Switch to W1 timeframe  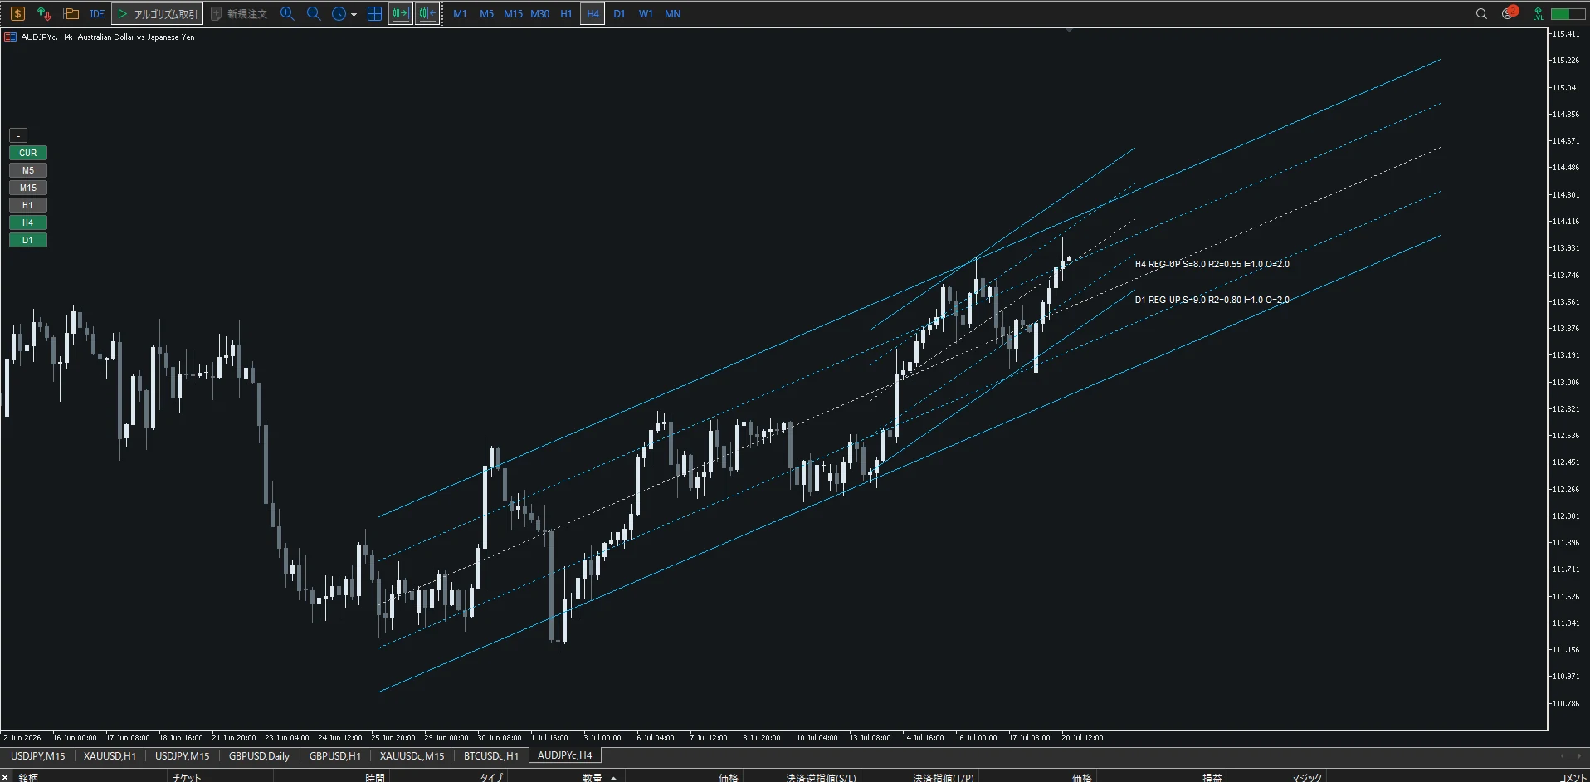646,14
